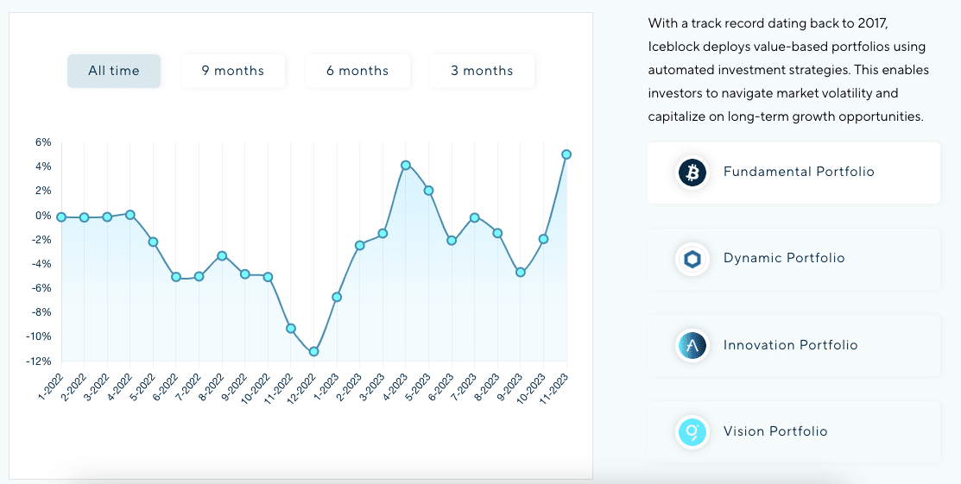Select the Dynamic Portfolio label

click(784, 259)
